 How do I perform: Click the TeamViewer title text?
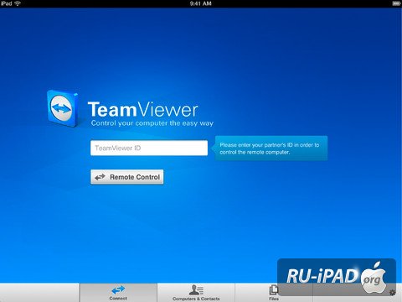[143, 109]
